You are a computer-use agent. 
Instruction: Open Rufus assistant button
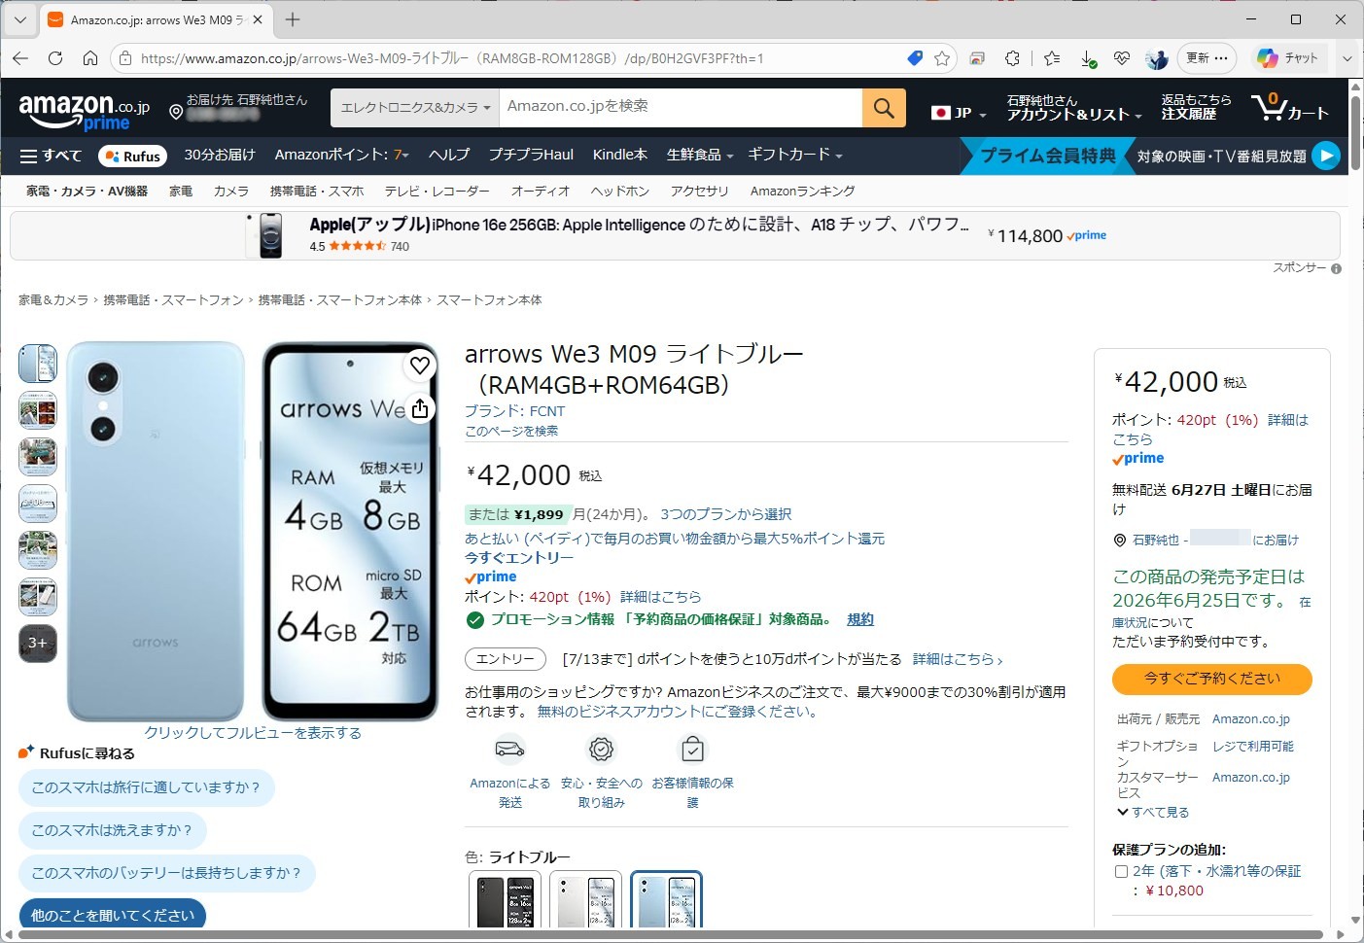[132, 156]
